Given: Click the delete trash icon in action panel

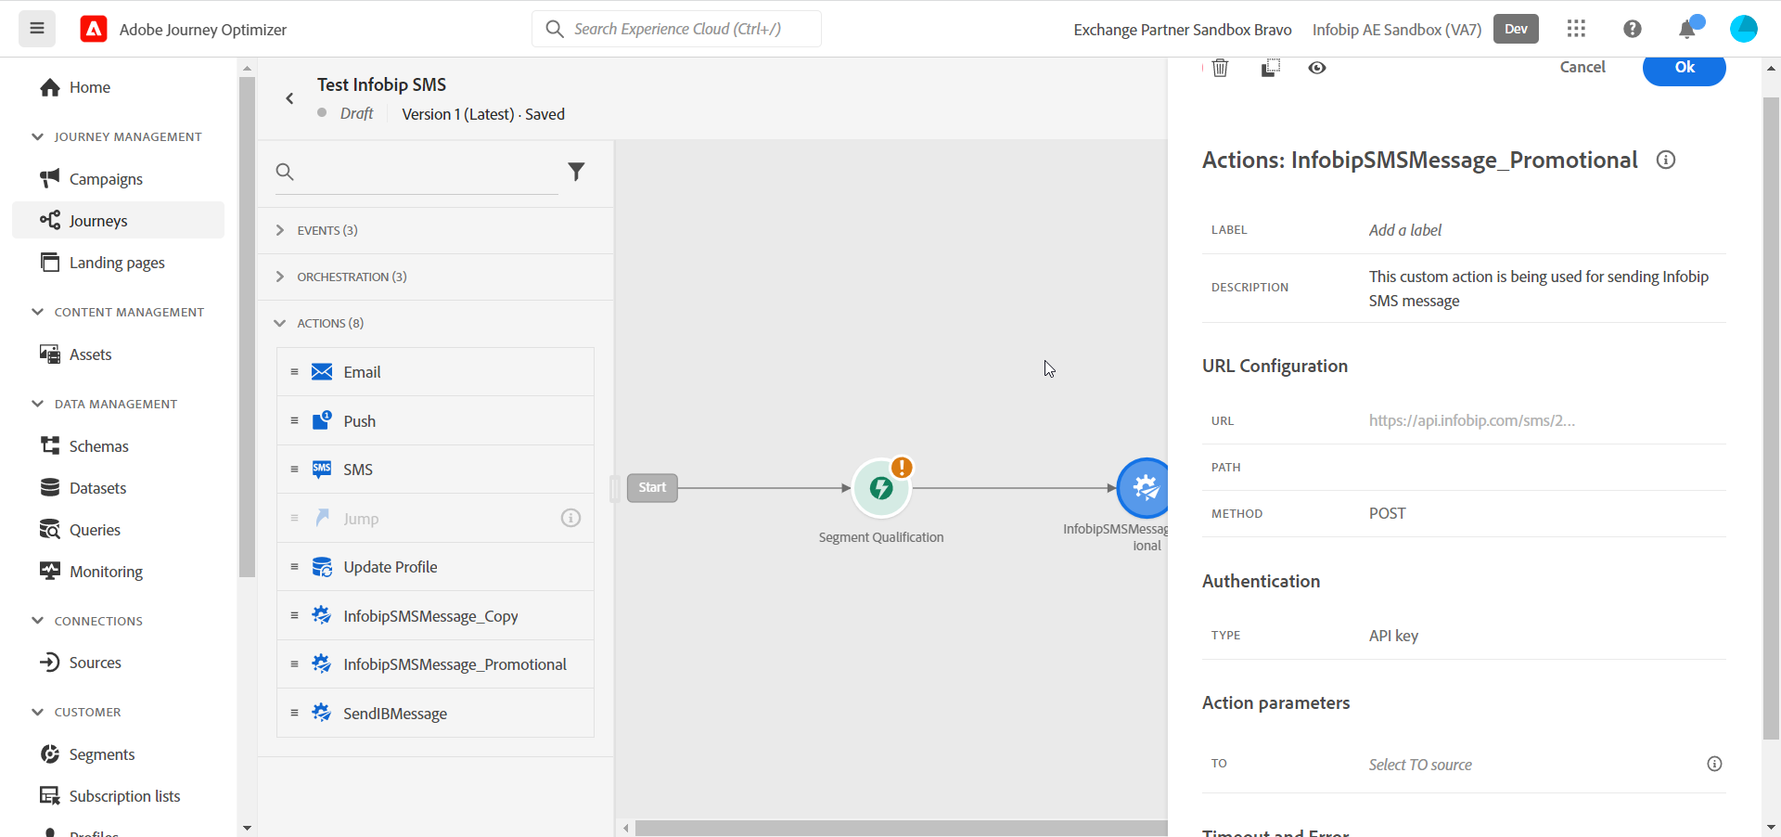Looking at the screenshot, I should tap(1220, 68).
